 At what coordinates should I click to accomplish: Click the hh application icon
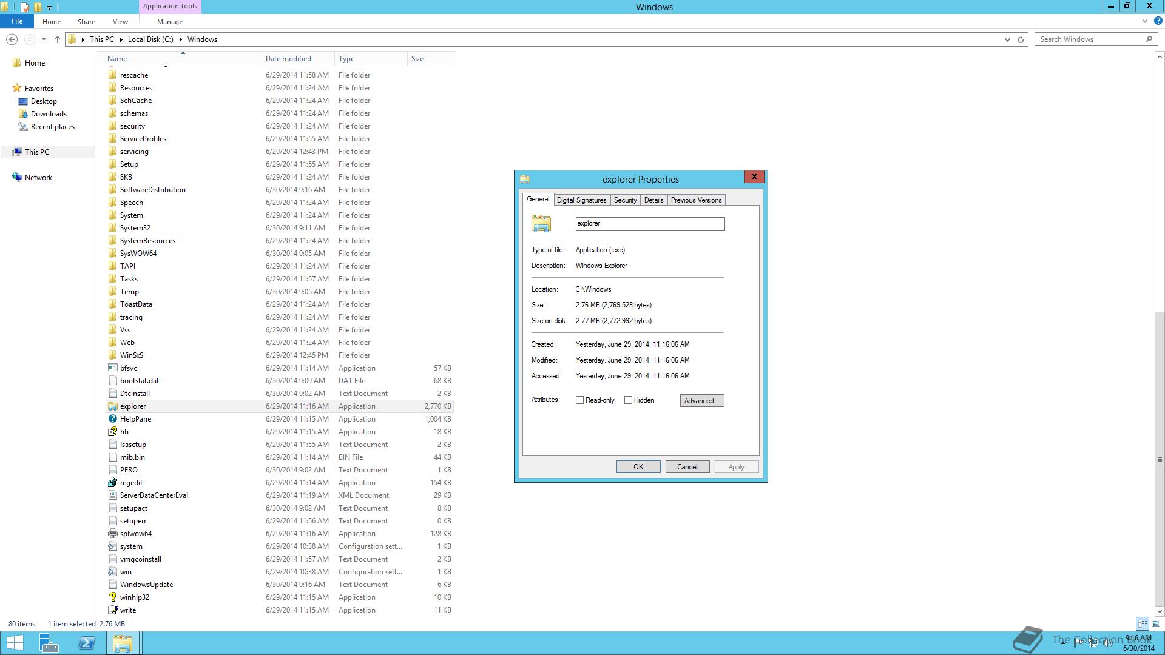click(x=112, y=432)
